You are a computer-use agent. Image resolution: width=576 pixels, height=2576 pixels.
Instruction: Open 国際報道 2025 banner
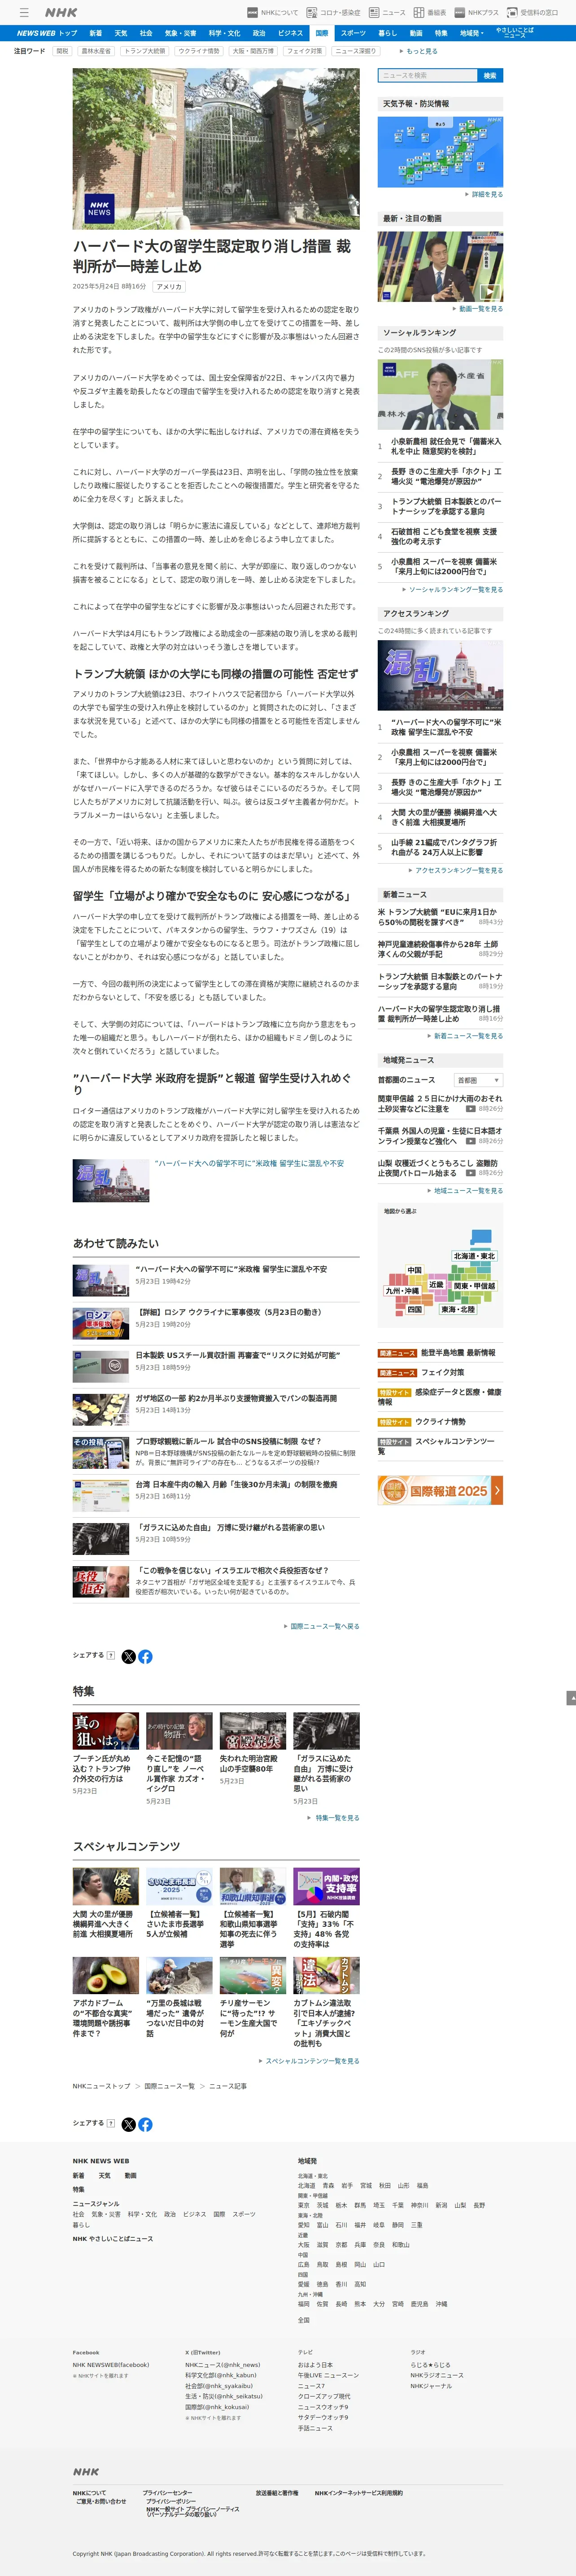tap(440, 1490)
